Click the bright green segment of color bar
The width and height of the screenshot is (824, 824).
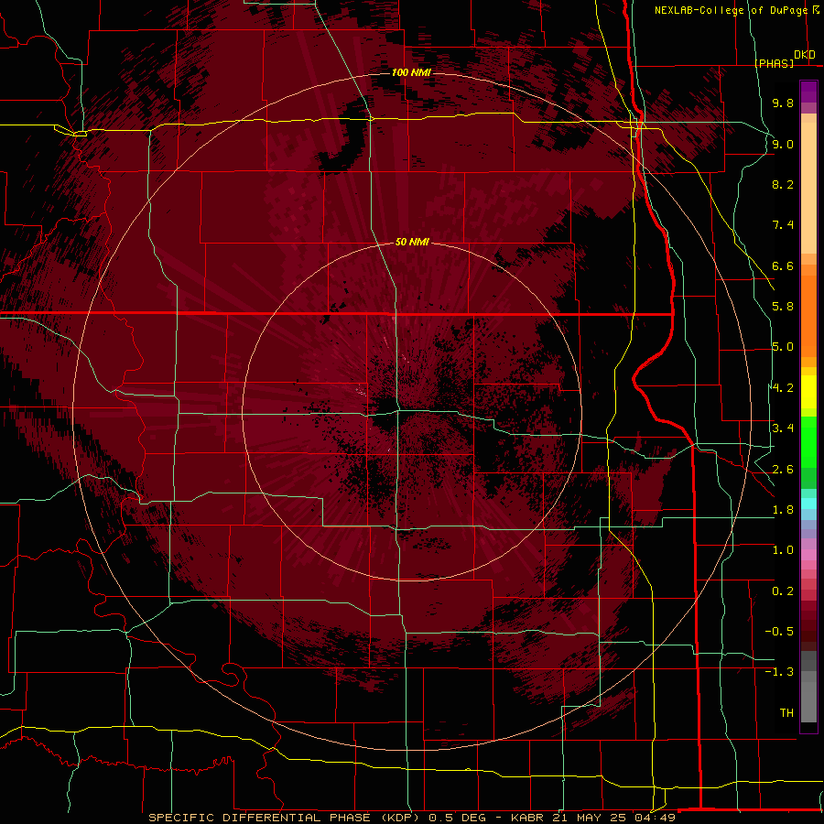tap(808, 444)
